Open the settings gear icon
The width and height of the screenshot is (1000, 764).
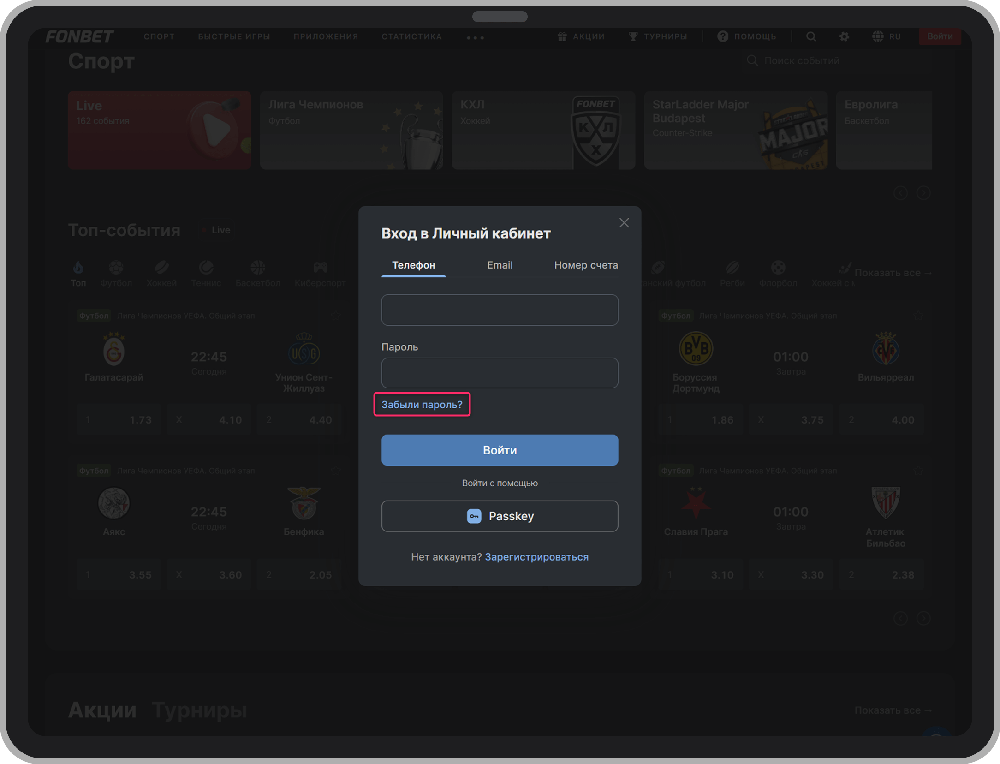coord(844,36)
